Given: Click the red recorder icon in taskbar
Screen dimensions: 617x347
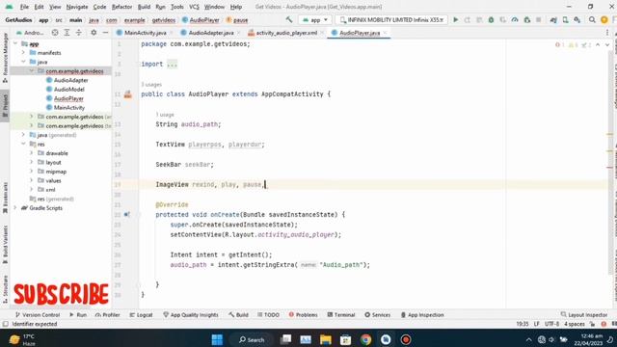Looking at the screenshot, I should [x=406, y=339].
